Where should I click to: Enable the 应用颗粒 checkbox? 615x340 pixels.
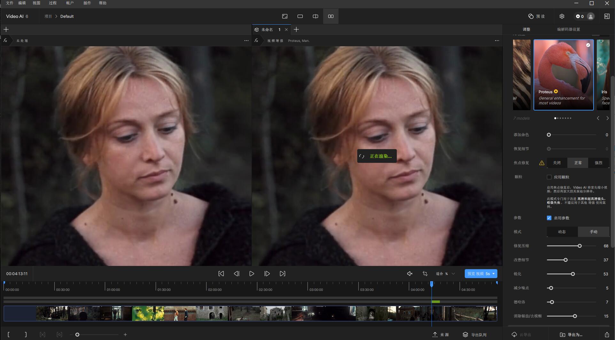coord(549,177)
